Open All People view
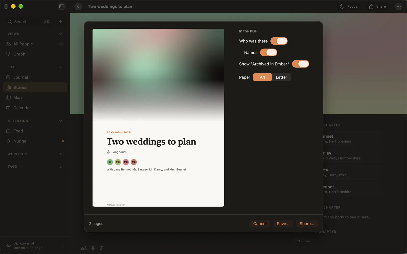Screen dimensions: 407x254 click(35, 44)
